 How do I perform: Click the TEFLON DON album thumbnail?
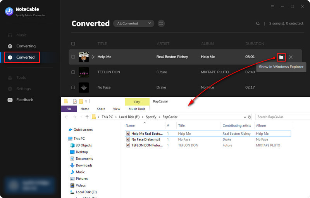(x=84, y=72)
